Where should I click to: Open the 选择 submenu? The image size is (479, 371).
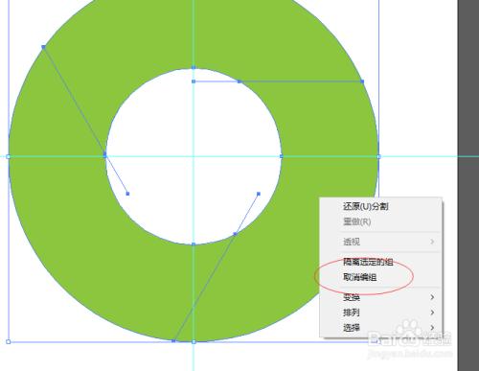380,328
